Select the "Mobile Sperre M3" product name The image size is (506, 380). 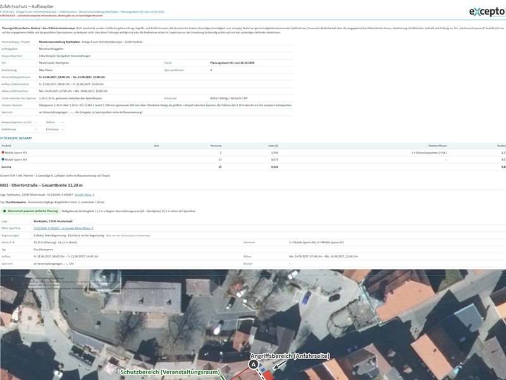[x=16, y=160]
